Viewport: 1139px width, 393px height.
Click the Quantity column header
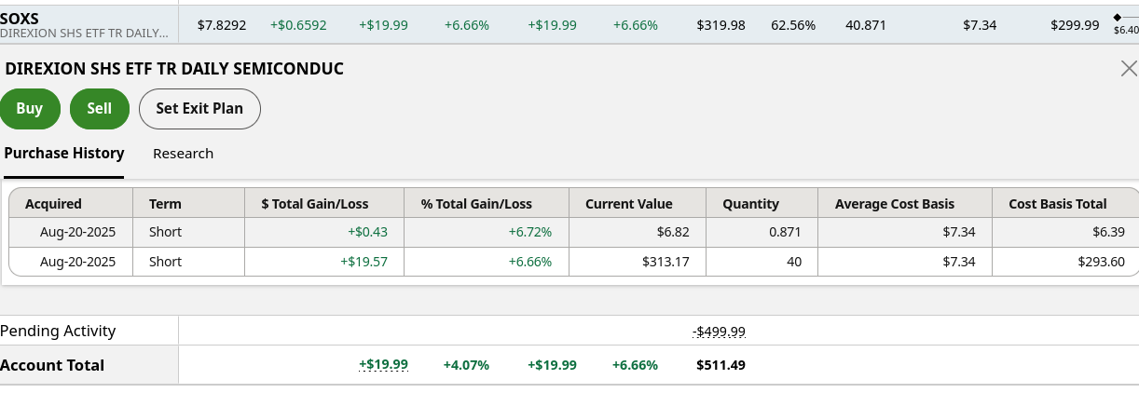[x=750, y=204]
